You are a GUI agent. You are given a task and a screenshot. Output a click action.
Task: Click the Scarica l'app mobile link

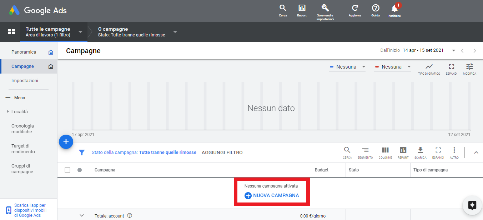click(x=30, y=210)
